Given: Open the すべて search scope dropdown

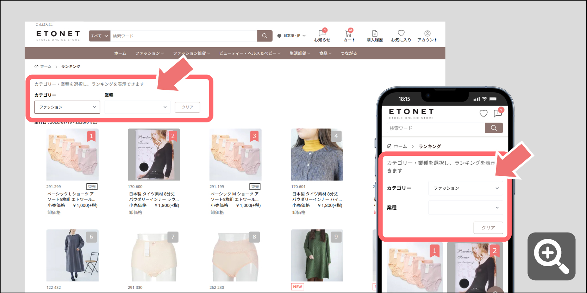Looking at the screenshot, I should click(100, 36).
